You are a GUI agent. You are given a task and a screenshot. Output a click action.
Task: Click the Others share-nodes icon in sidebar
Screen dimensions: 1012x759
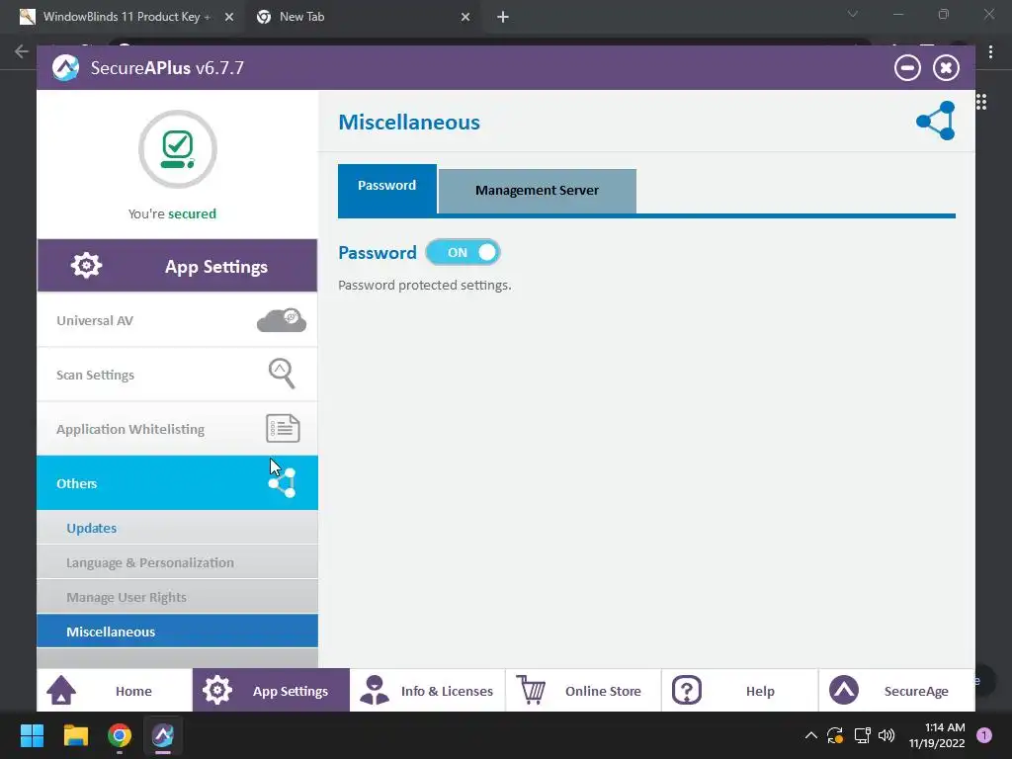[282, 482]
